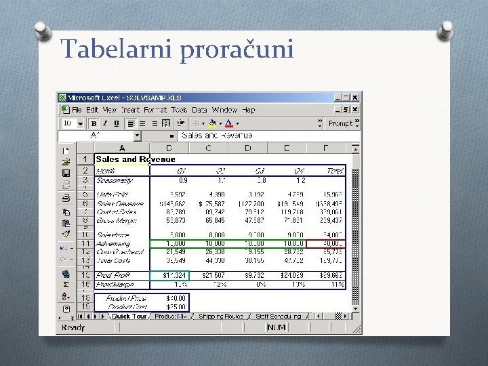Toggle Center alignment
The image size is (488, 366).
(x=142, y=123)
